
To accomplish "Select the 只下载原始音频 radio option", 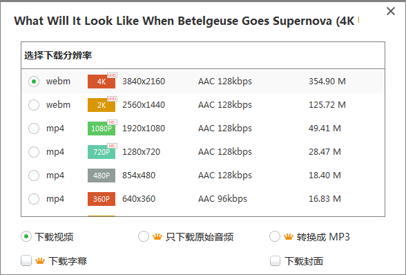I will (144, 236).
